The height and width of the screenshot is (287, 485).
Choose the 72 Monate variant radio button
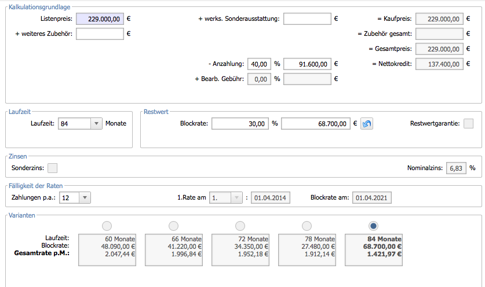point(240,226)
